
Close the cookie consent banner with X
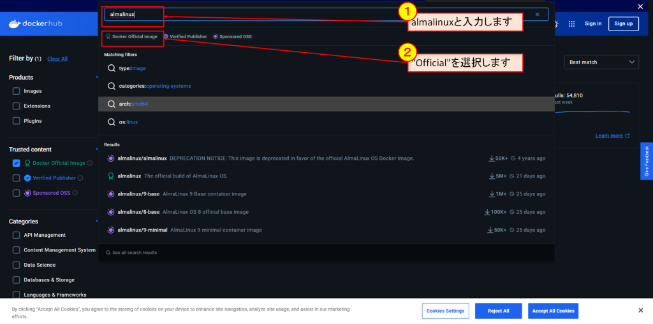pyautogui.click(x=640, y=310)
